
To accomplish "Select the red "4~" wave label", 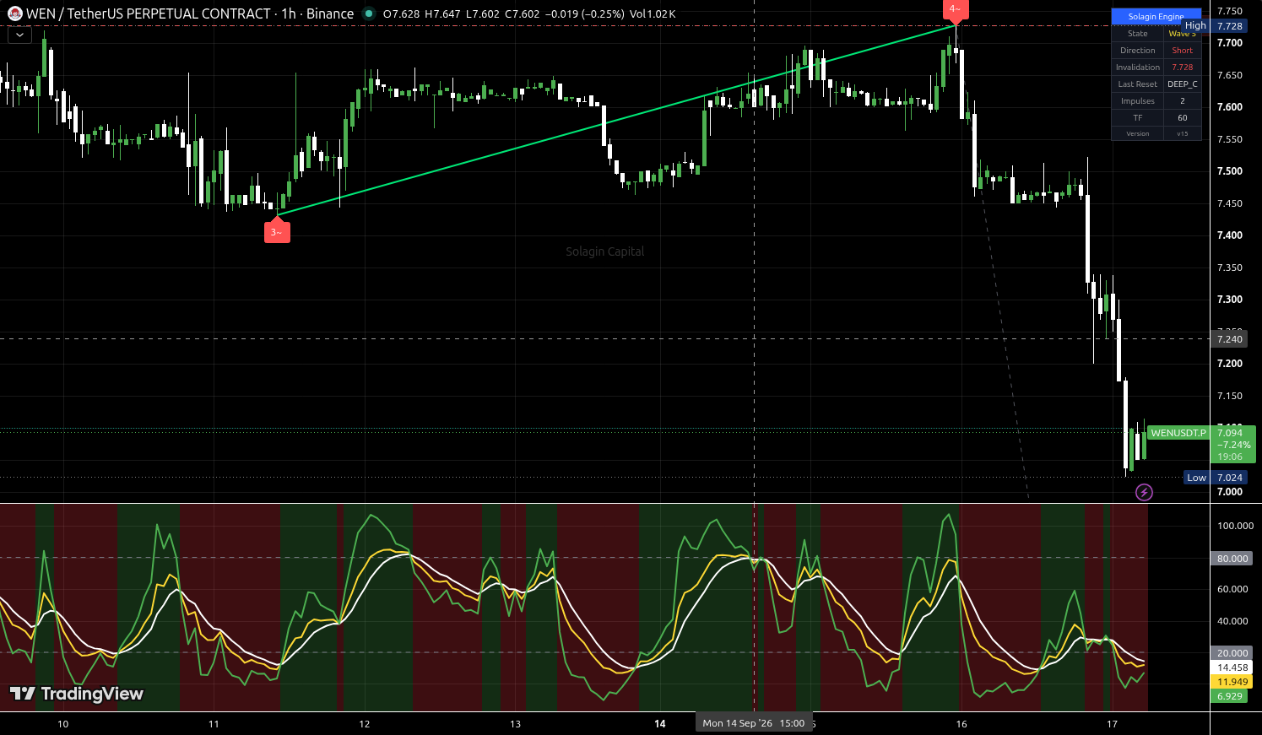I will [955, 9].
